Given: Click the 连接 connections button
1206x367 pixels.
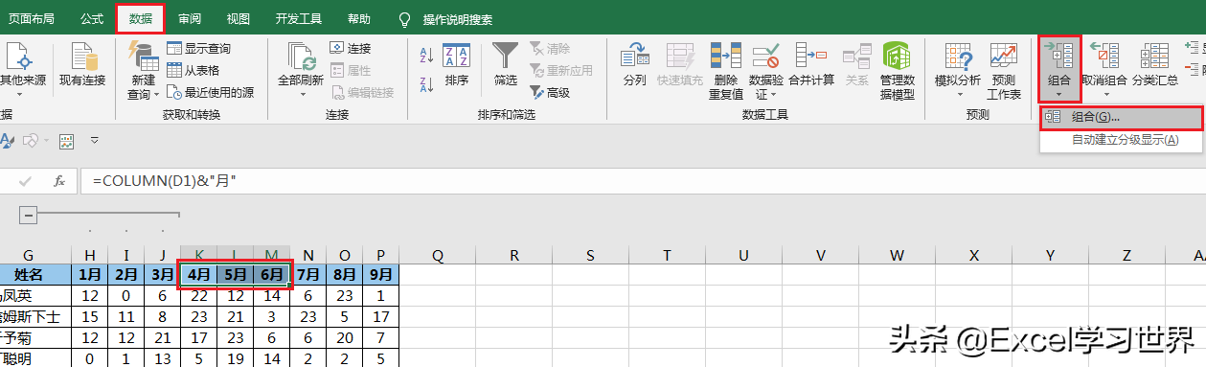Looking at the screenshot, I should pos(351,48).
